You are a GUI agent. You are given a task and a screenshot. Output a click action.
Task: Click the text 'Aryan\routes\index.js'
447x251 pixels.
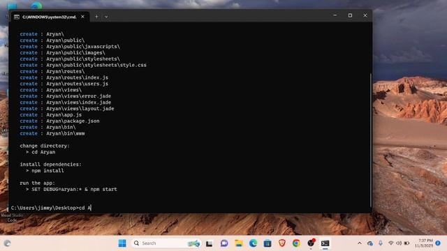pos(78,77)
